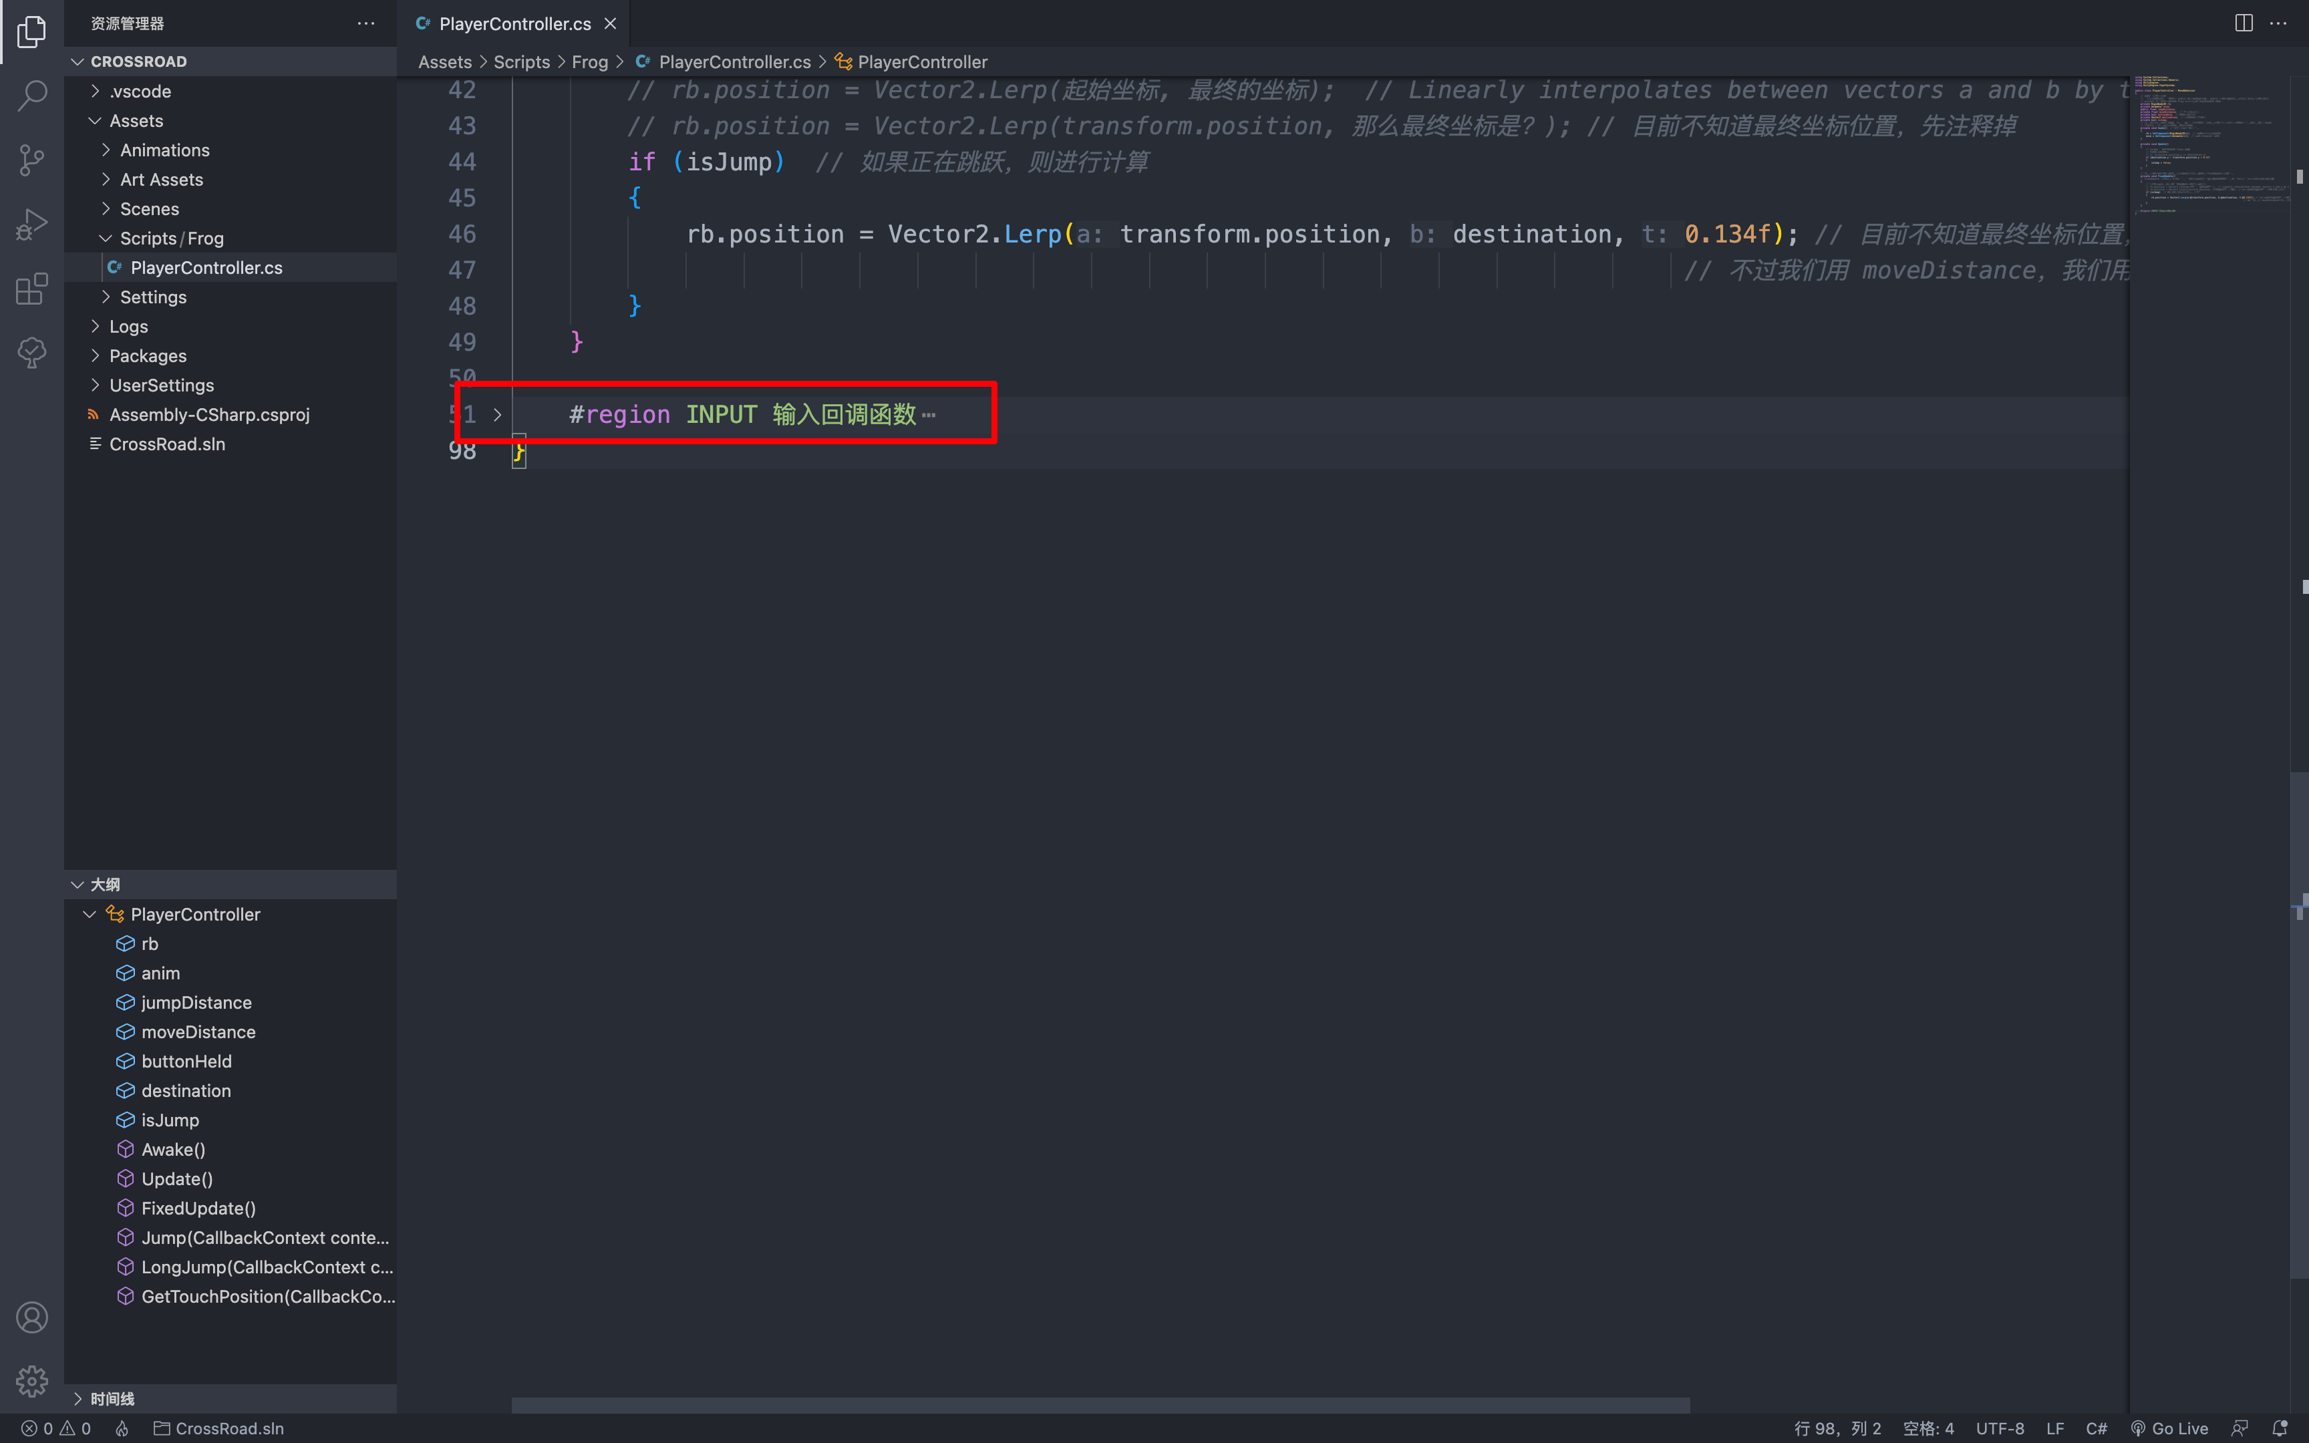Select anim field in outline
The image size is (2309, 1443).
(230, 973)
